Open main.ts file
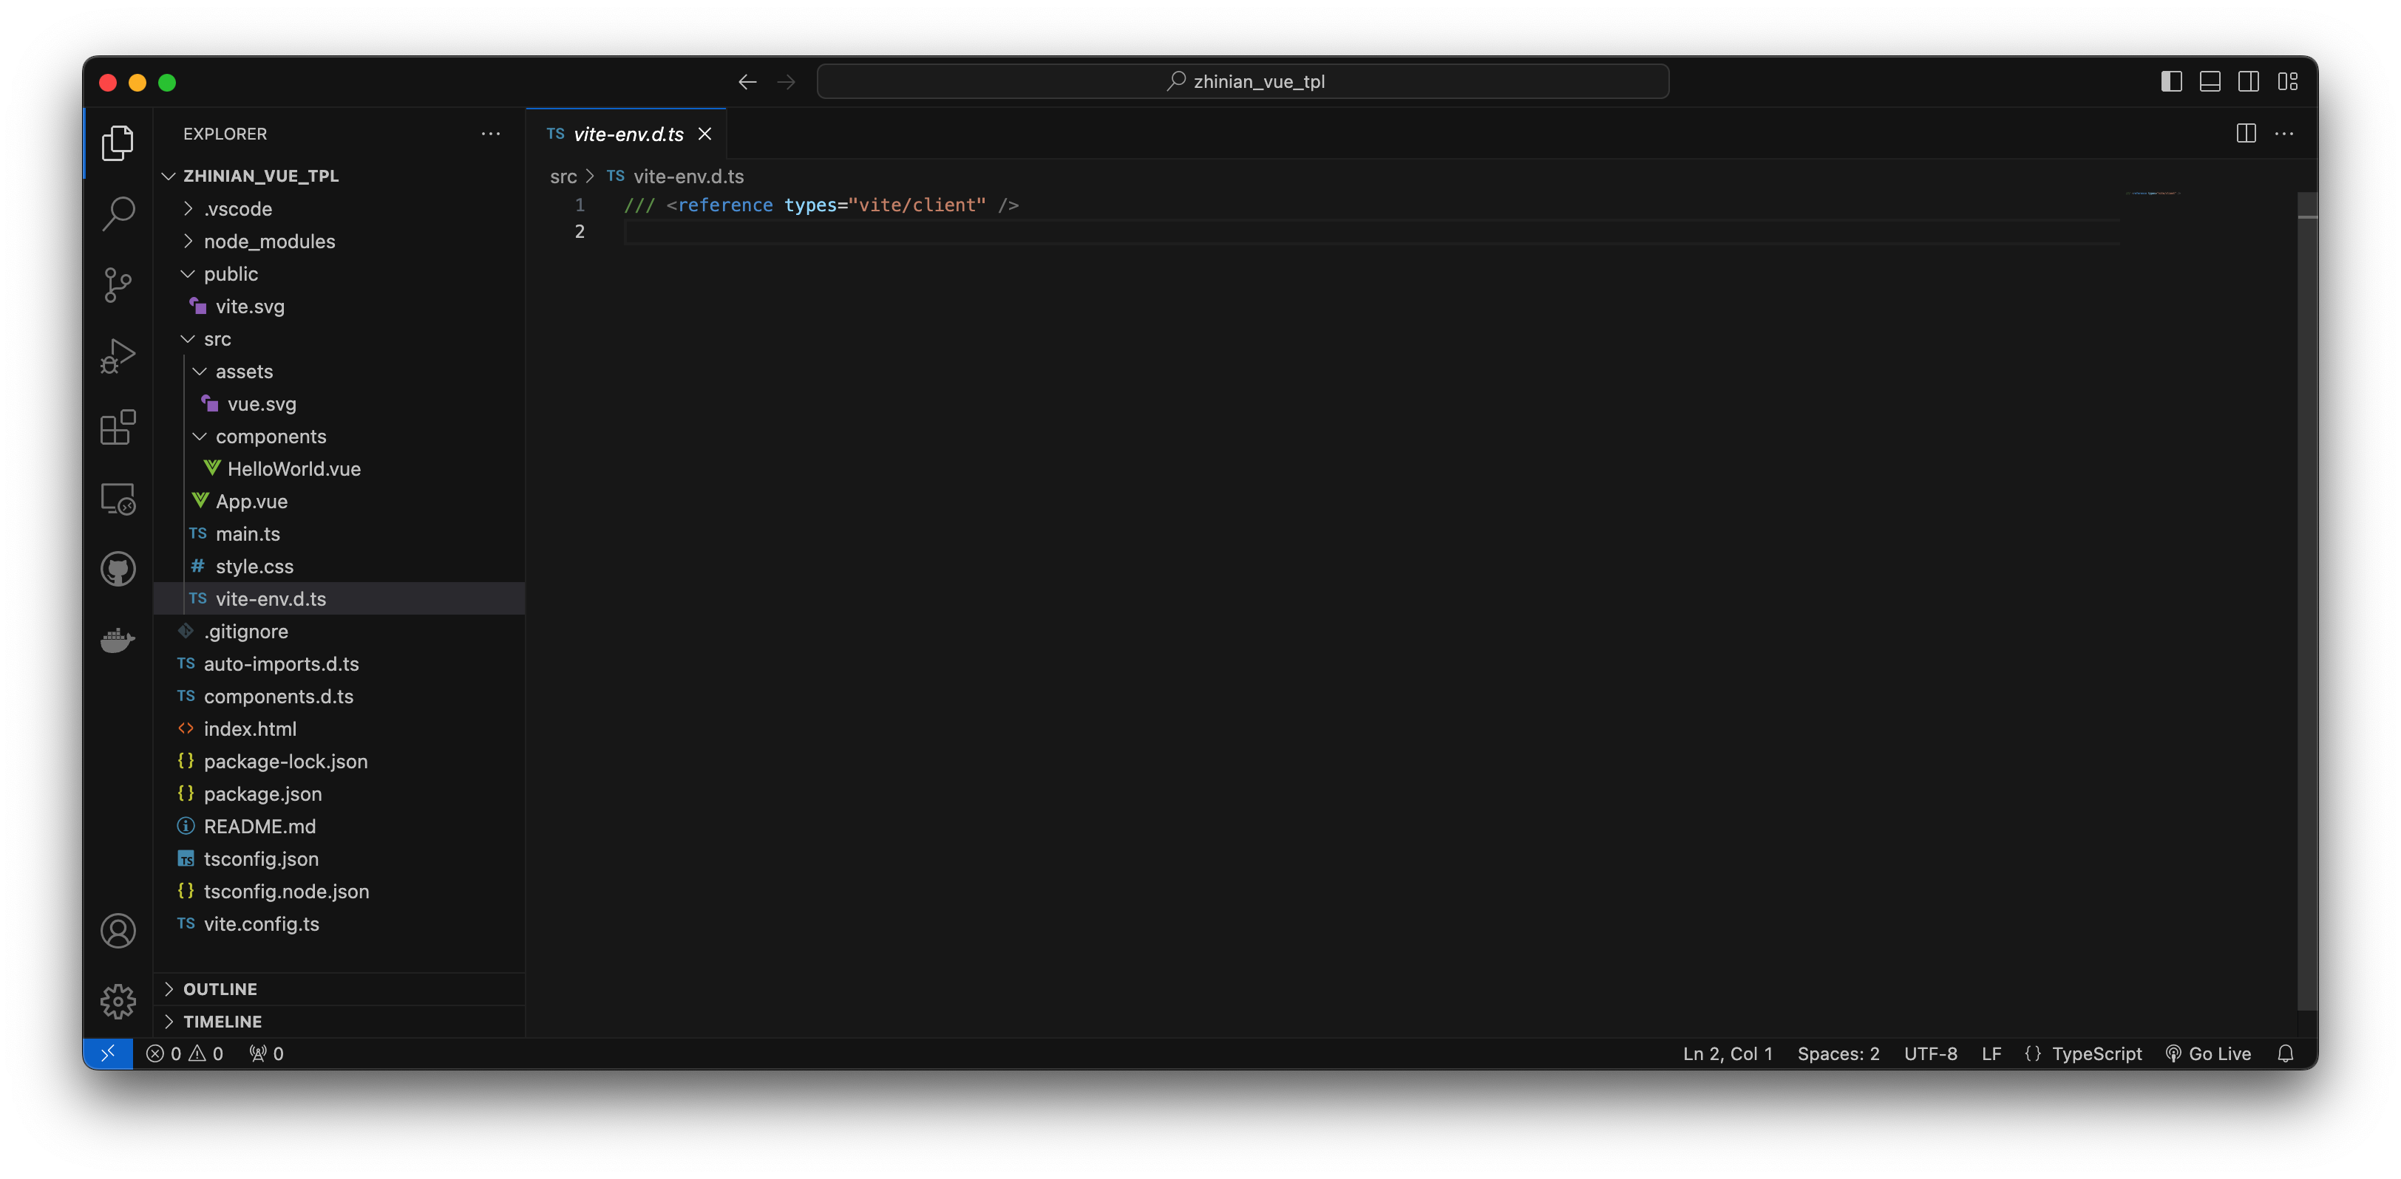The width and height of the screenshot is (2401, 1179). pos(340,535)
